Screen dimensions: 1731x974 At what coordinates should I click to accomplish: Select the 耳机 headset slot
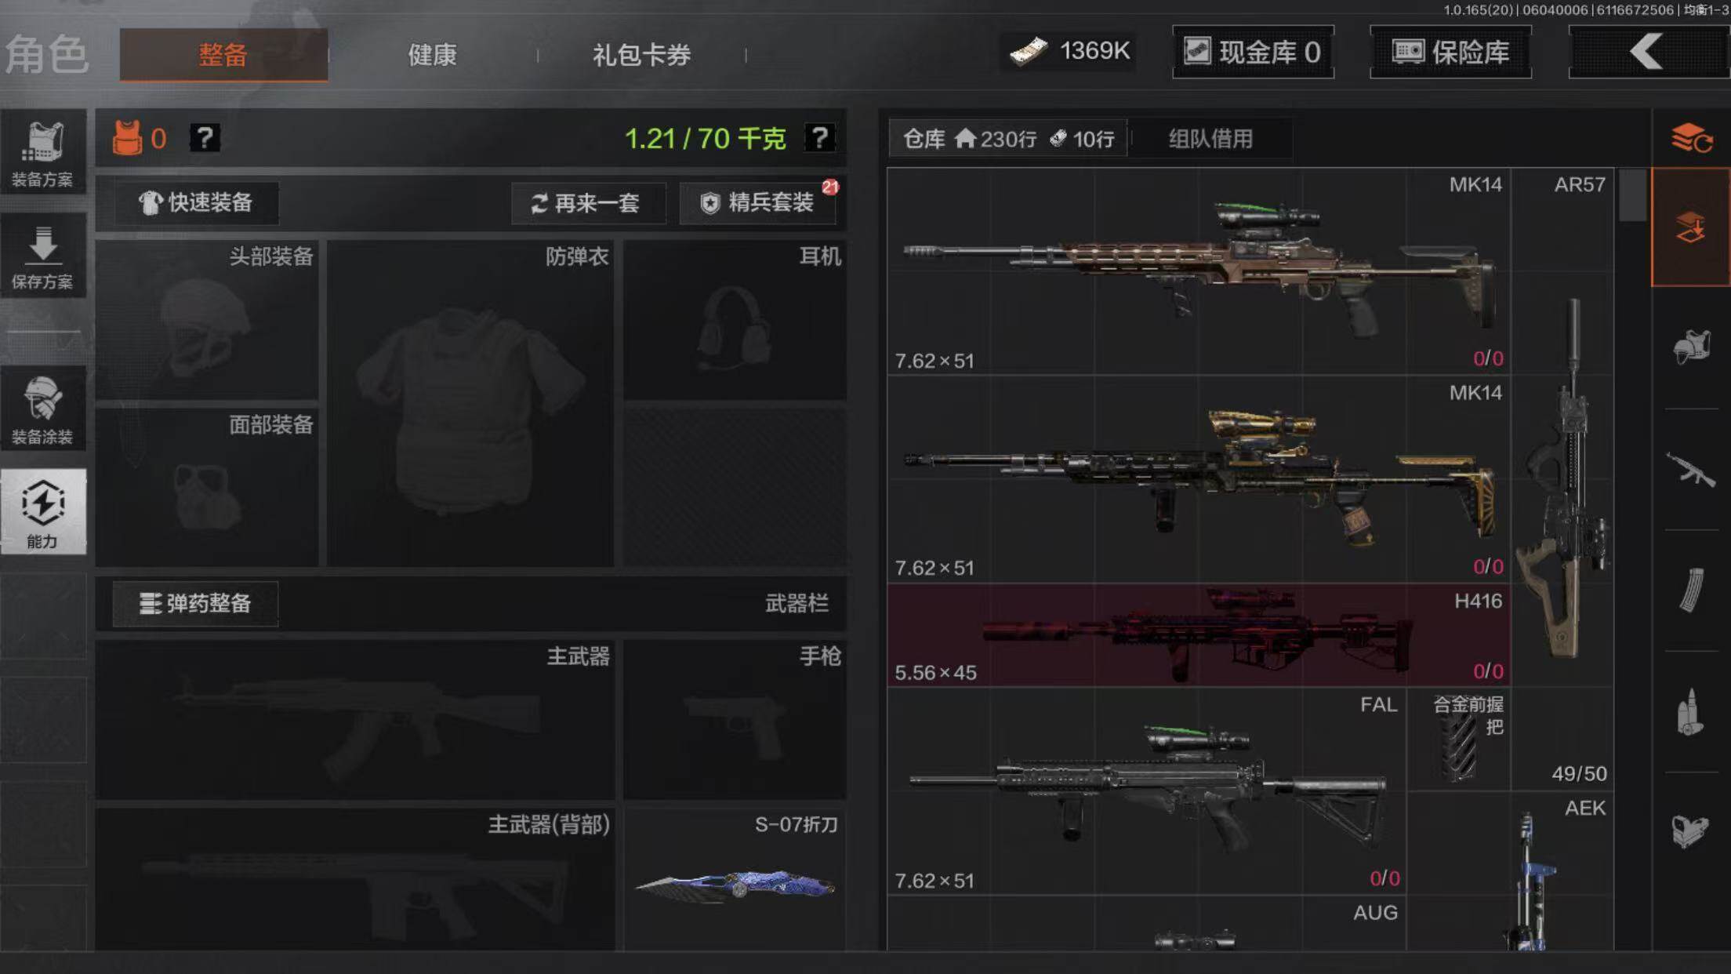click(735, 320)
